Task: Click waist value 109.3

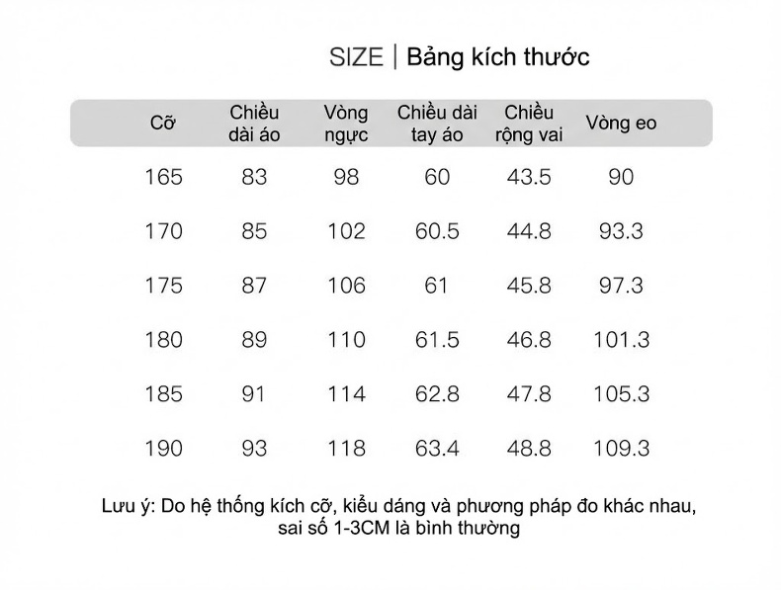Action: (621, 448)
